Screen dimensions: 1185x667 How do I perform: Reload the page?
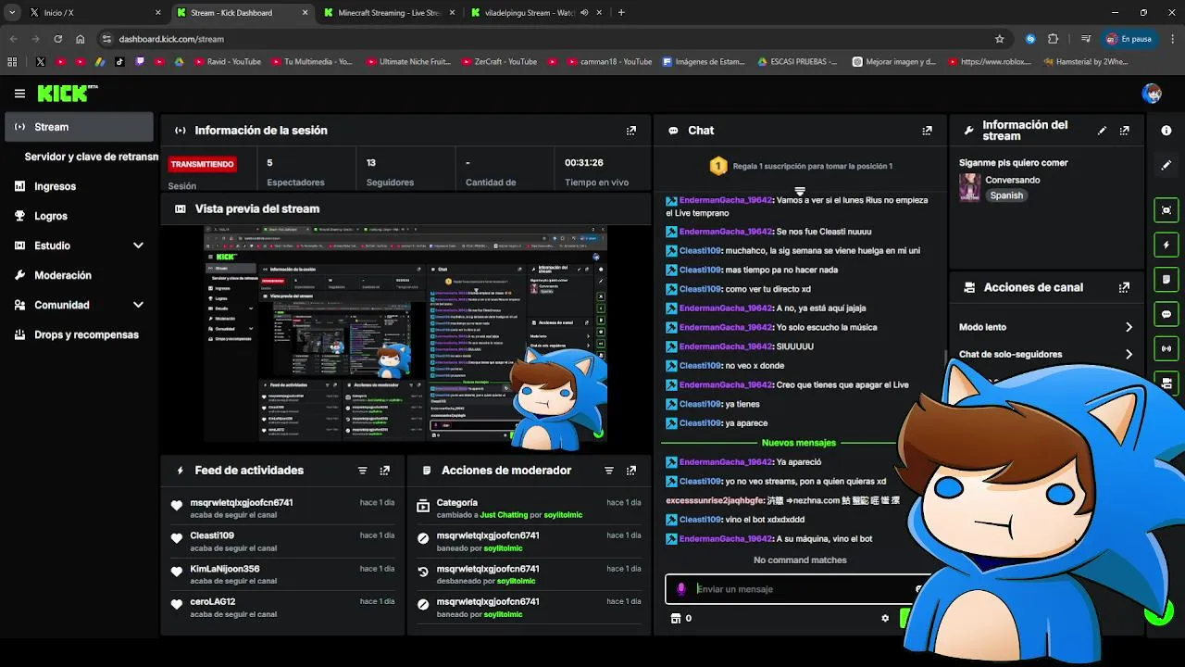[57, 39]
